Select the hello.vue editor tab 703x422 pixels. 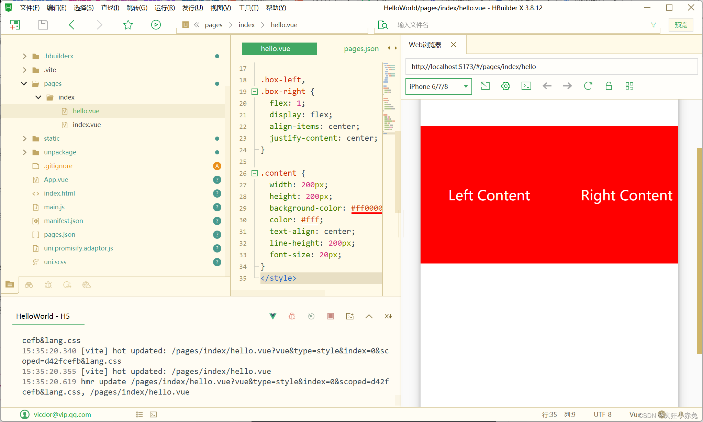tap(279, 49)
